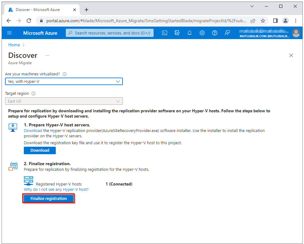Click the account avatar picture
The height and width of the screenshot is (244, 304).
(296, 33)
